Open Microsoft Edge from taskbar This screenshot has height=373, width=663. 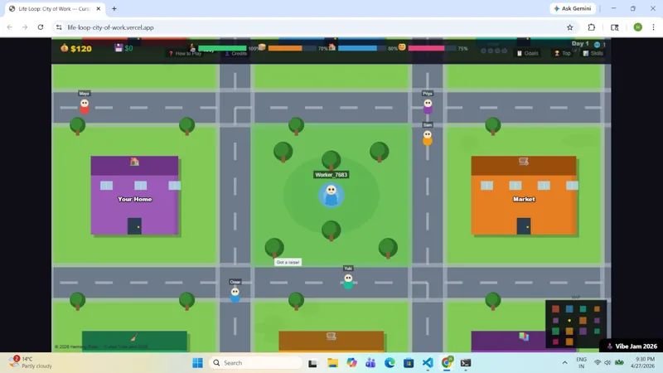coord(390,363)
